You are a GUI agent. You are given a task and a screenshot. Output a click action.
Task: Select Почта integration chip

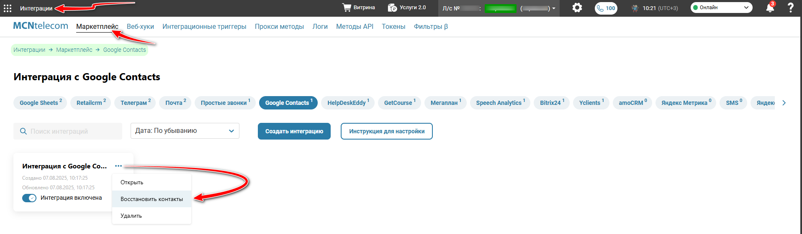point(175,103)
